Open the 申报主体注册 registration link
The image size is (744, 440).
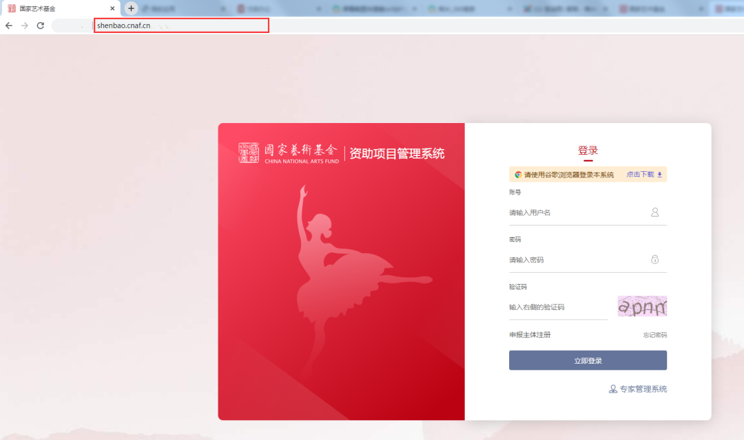[530, 335]
